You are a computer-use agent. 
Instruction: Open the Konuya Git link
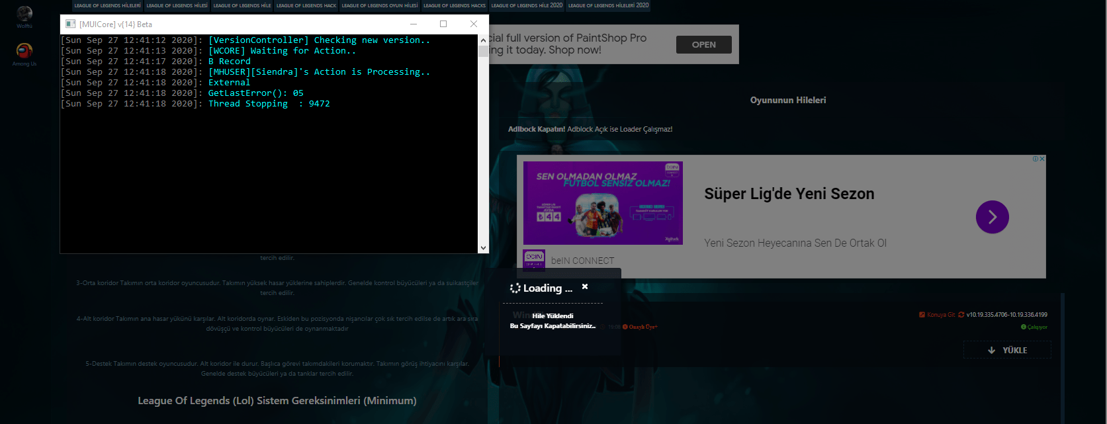tap(940, 315)
